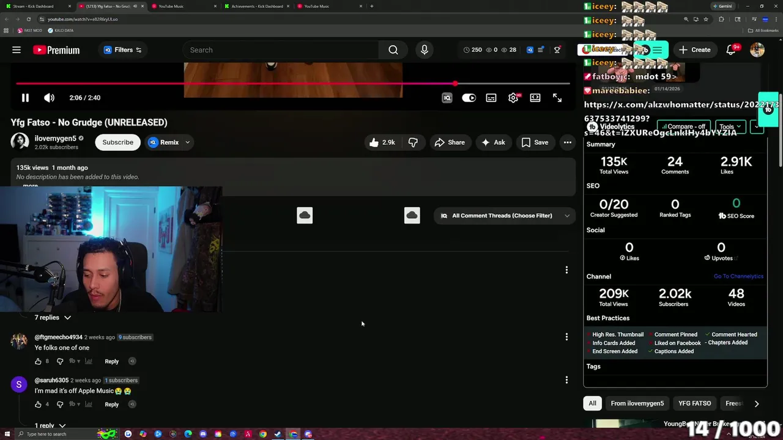Follow Go To Channelytics link
This screenshot has height=440, width=783.
tap(738, 276)
